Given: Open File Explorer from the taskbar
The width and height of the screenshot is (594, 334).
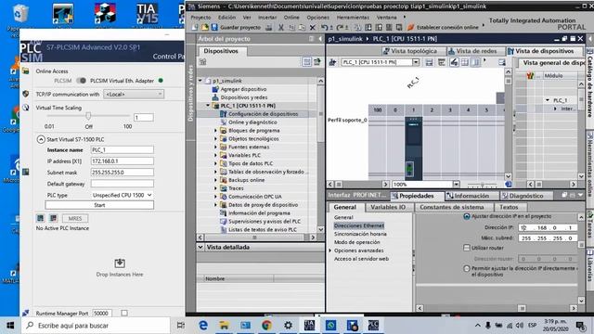Looking at the screenshot, I should coord(225,326).
